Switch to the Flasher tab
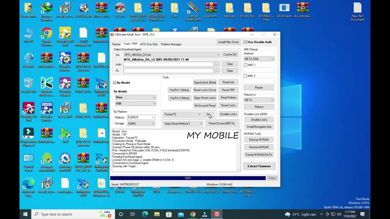This screenshot has height=219, width=390. pyautogui.click(x=116, y=44)
